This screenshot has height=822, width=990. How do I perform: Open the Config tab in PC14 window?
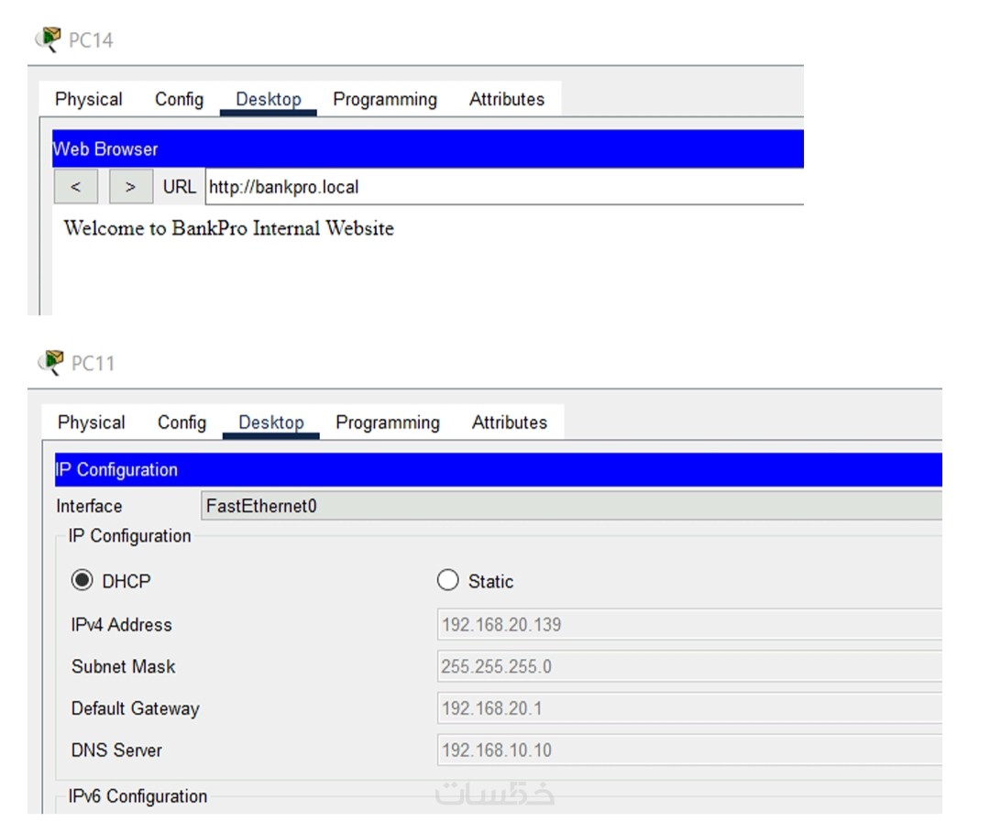click(x=180, y=99)
